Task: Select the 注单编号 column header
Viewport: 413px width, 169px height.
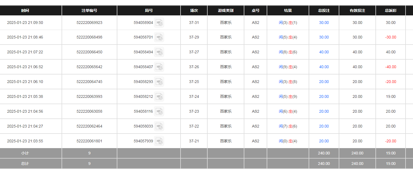Action: 89,11
